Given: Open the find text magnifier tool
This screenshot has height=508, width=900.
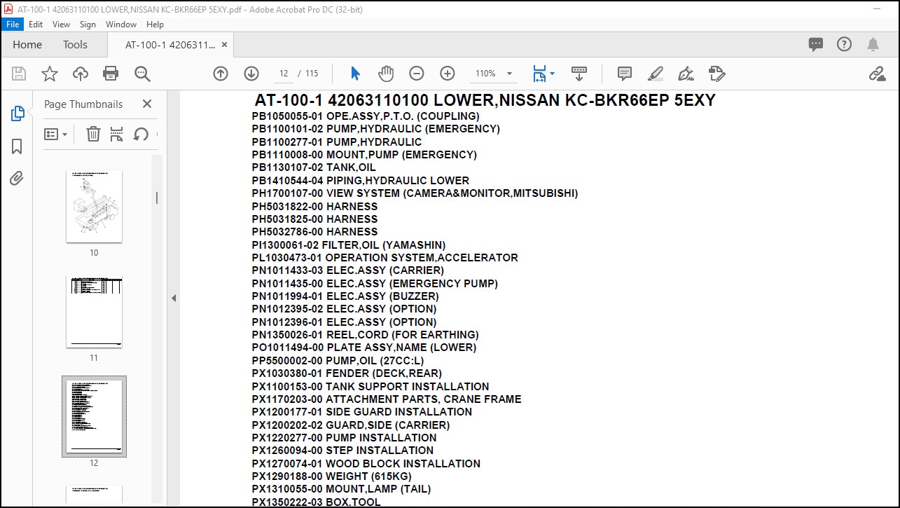Looking at the screenshot, I should (x=142, y=74).
